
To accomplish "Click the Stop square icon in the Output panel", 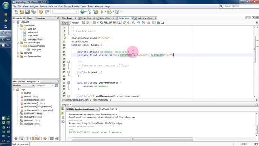I will point(63,118).
